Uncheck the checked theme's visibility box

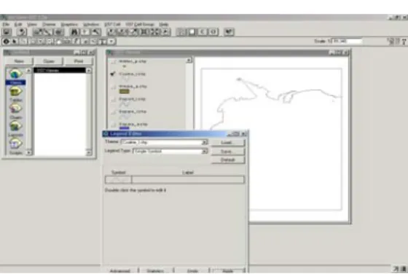tap(113, 74)
